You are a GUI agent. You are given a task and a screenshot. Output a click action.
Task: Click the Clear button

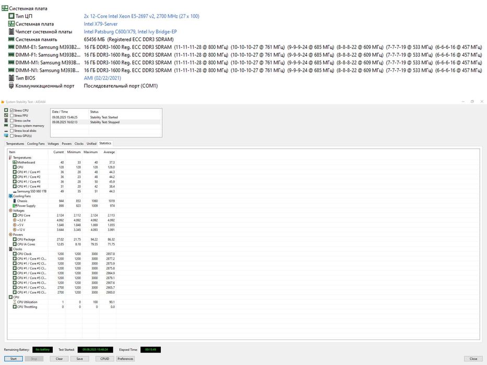click(59, 359)
